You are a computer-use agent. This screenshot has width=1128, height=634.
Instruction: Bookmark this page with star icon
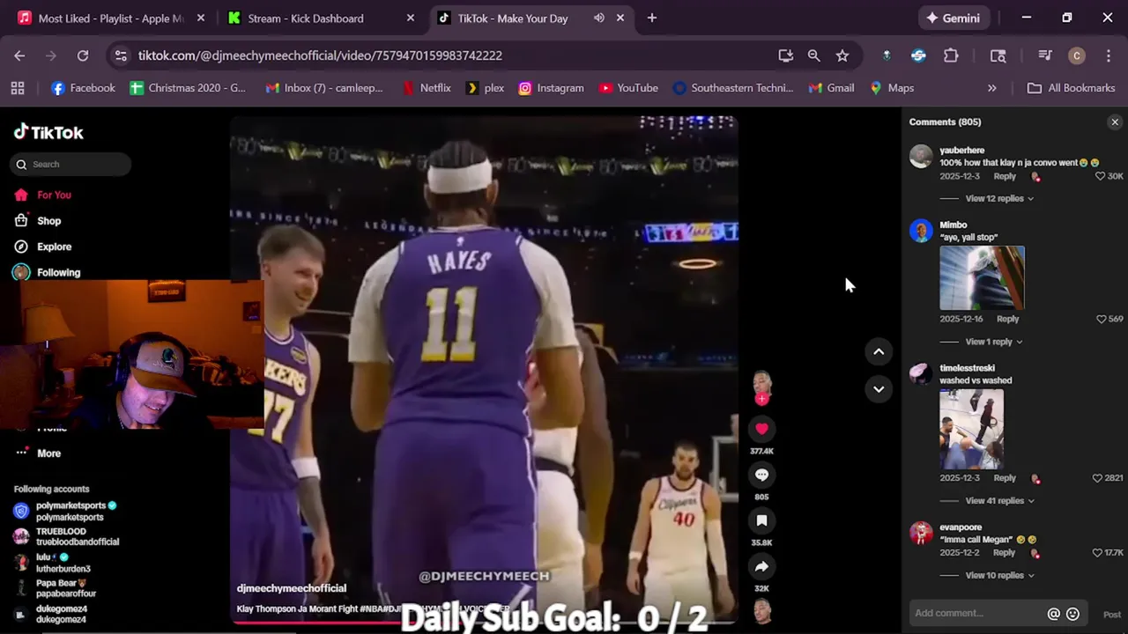pyautogui.click(x=842, y=55)
